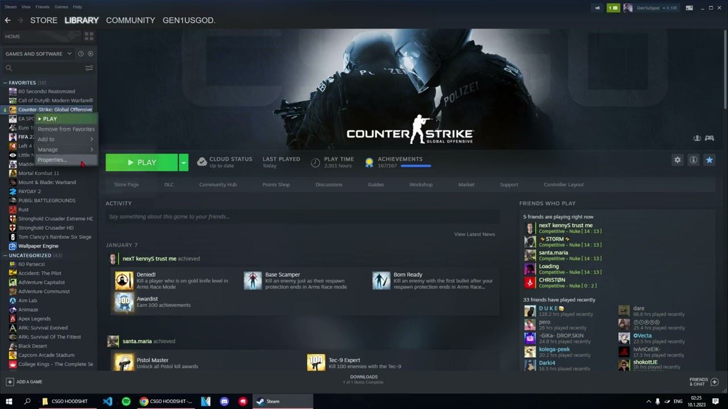Open the Points Shop link

[276, 185]
